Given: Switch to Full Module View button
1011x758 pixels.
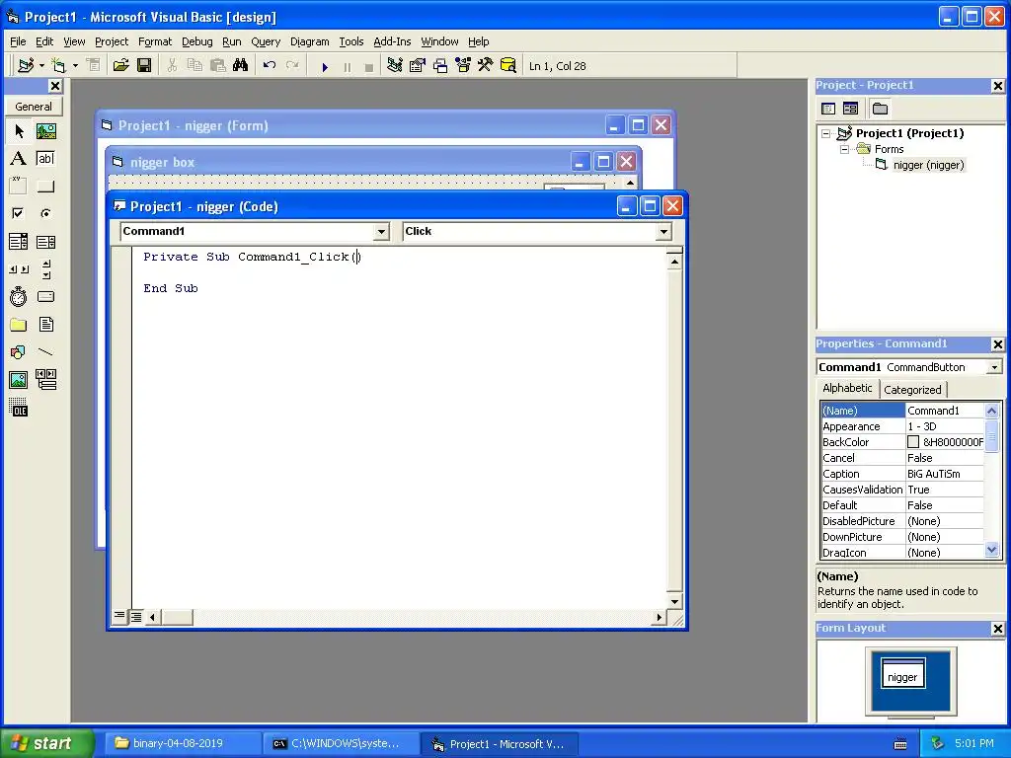Looking at the screenshot, I should click(x=136, y=617).
